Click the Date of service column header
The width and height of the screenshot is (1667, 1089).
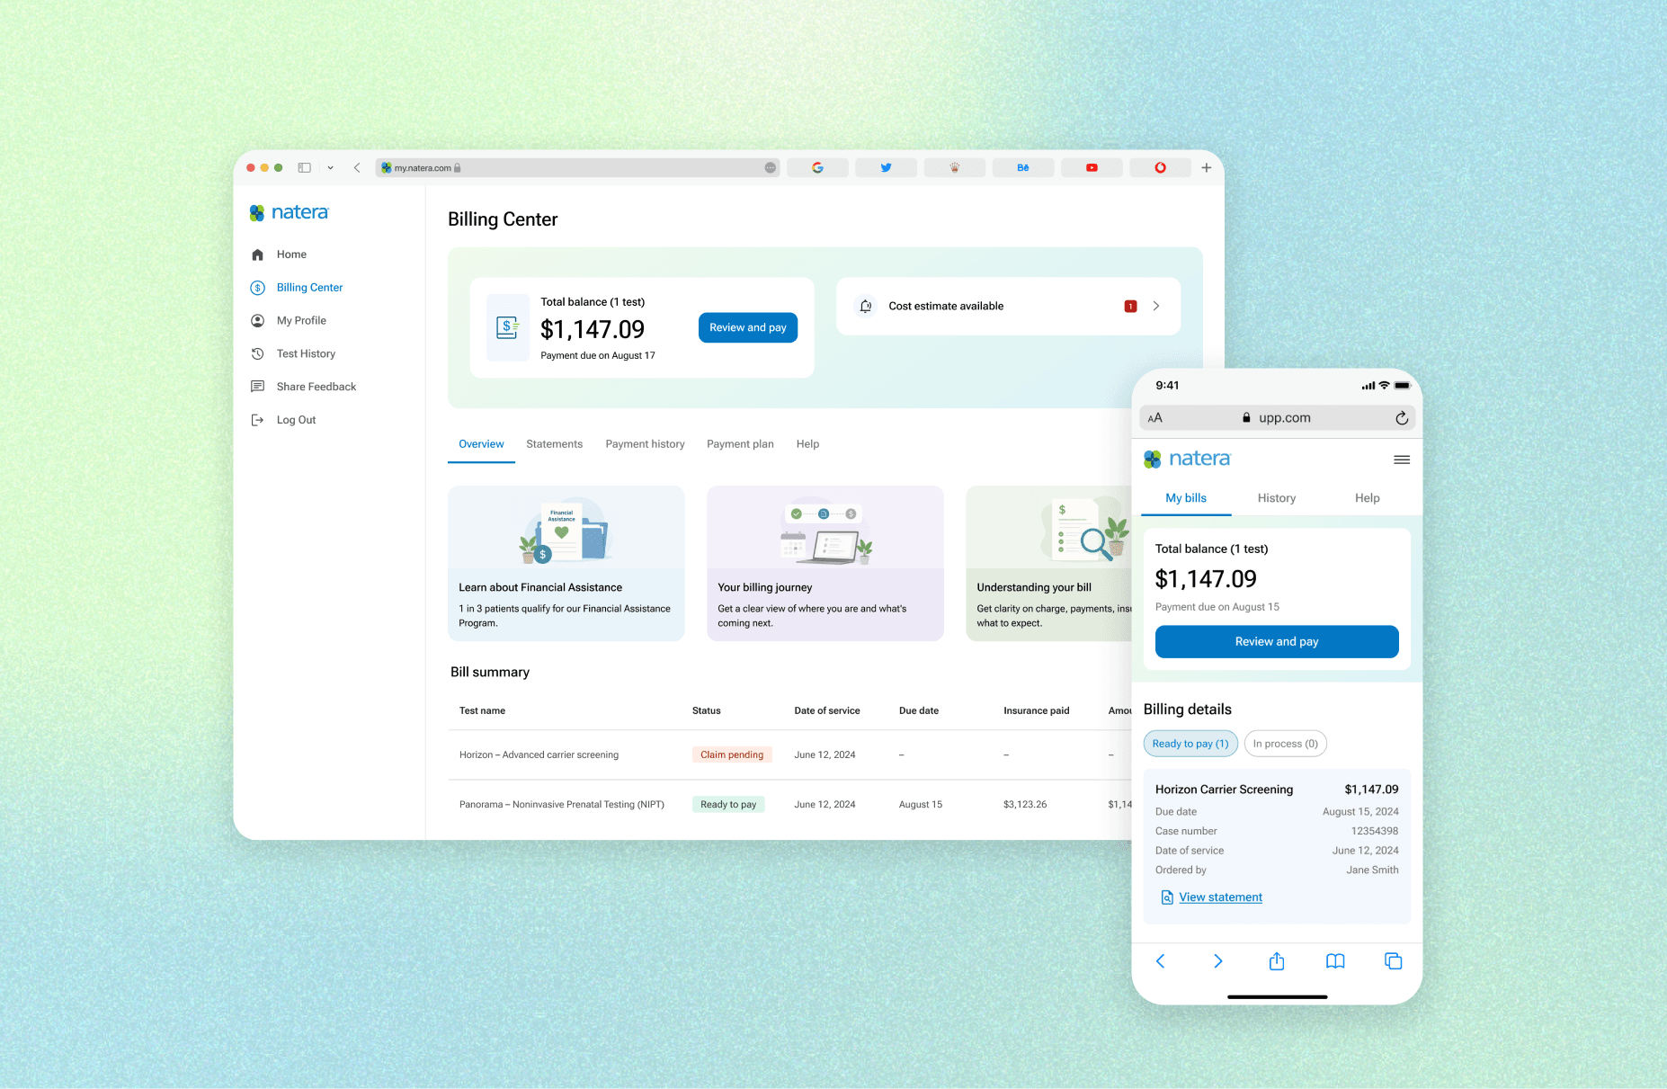827,711
